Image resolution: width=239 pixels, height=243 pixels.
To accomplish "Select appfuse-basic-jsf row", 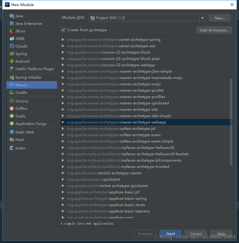I will click(x=146, y=192).
